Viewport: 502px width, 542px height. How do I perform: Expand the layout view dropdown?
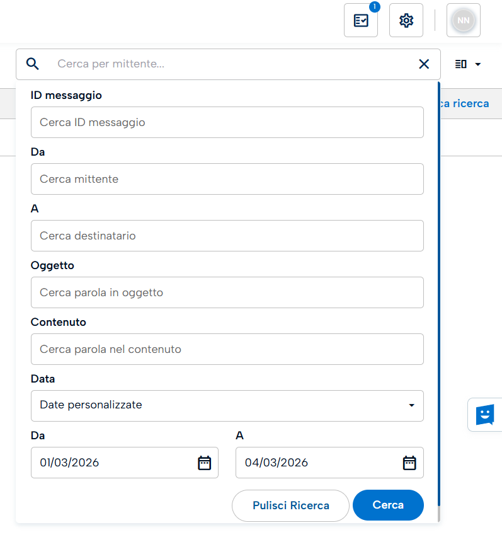(x=468, y=64)
